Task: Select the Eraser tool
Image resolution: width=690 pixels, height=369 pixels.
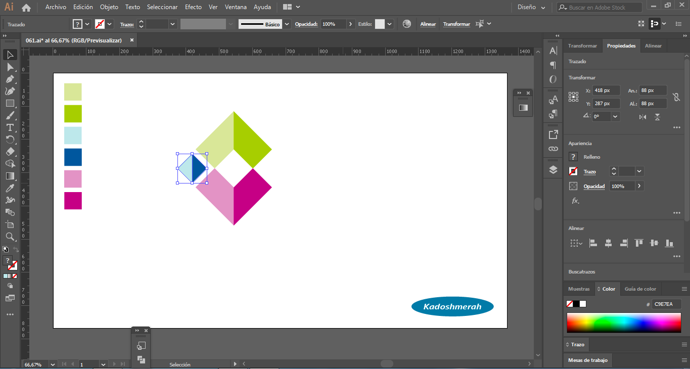Action: point(10,152)
